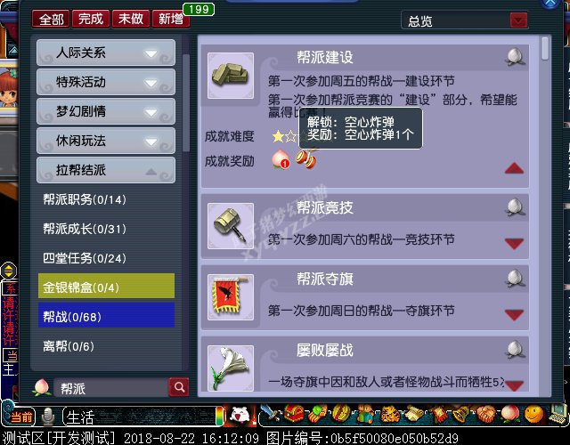Click the white lily icon for 屡败屡战
The height and width of the screenshot is (445, 570).
pos(231,368)
